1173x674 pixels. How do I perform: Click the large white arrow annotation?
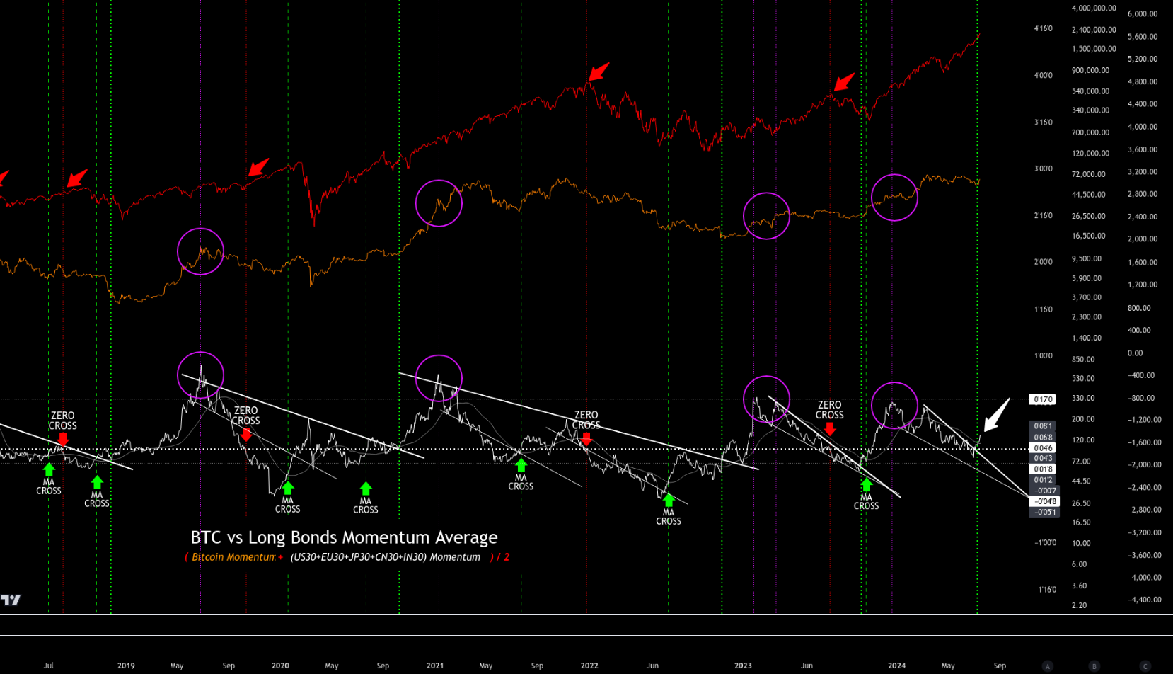(x=997, y=415)
